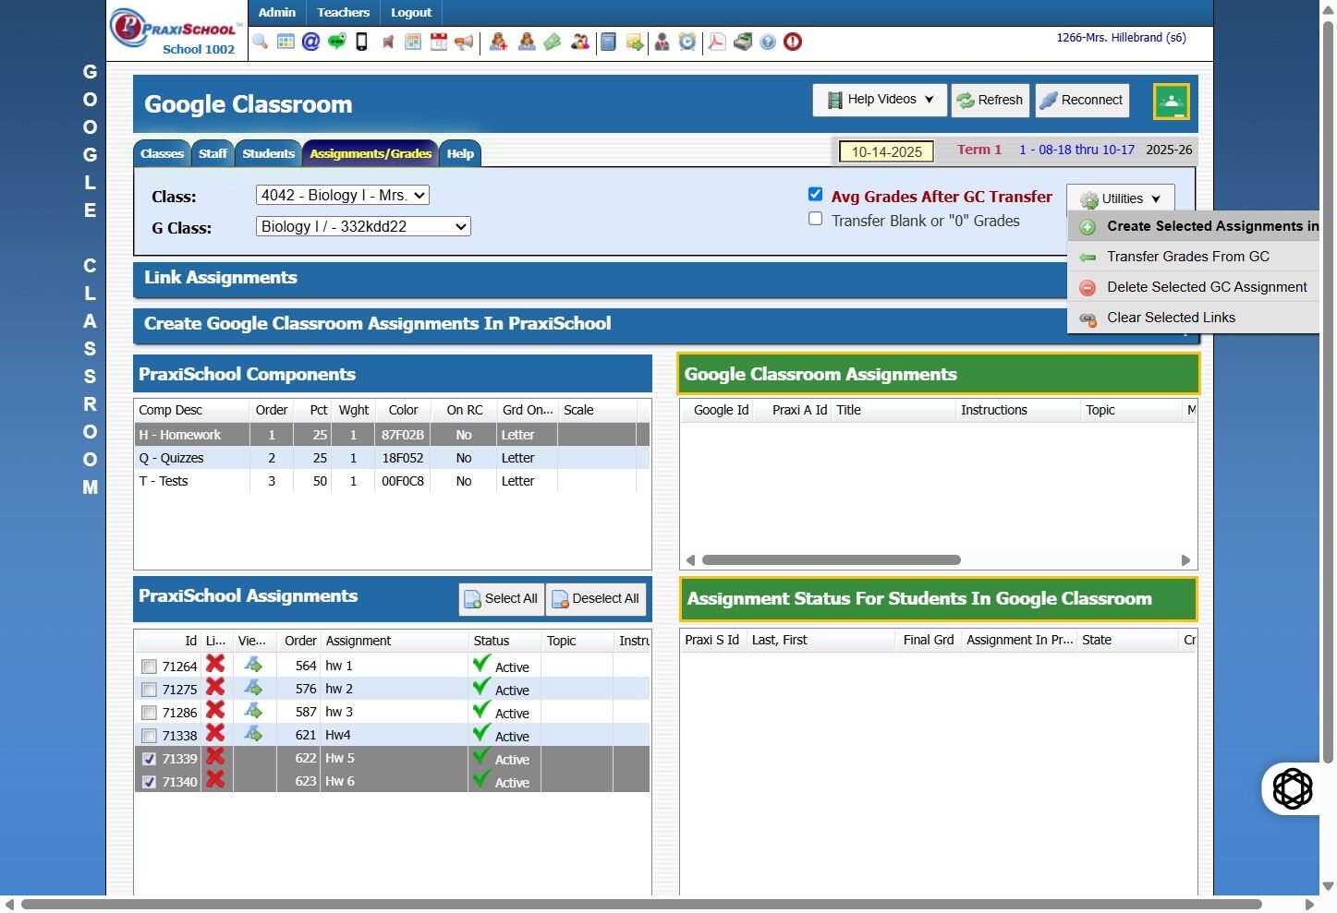The height and width of the screenshot is (913, 1337).
Task: Open the Class dropdown showing 4042 - Biology I
Action: [343, 195]
